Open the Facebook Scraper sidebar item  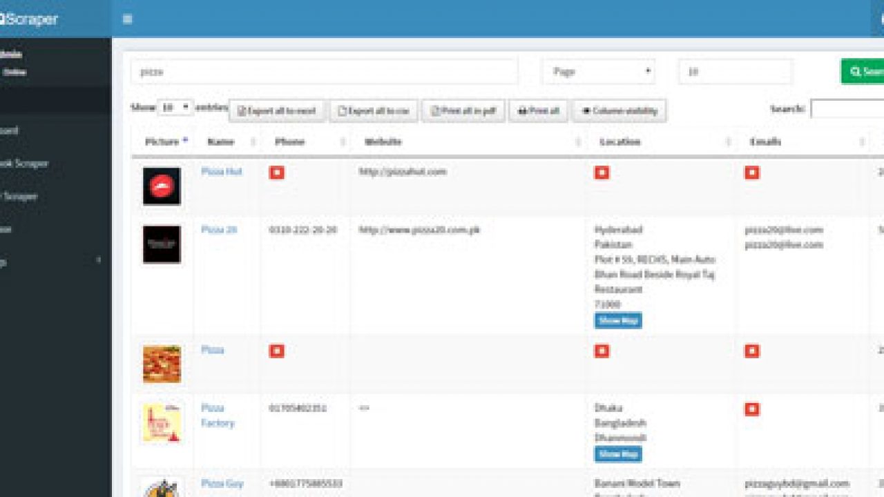coord(24,164)
